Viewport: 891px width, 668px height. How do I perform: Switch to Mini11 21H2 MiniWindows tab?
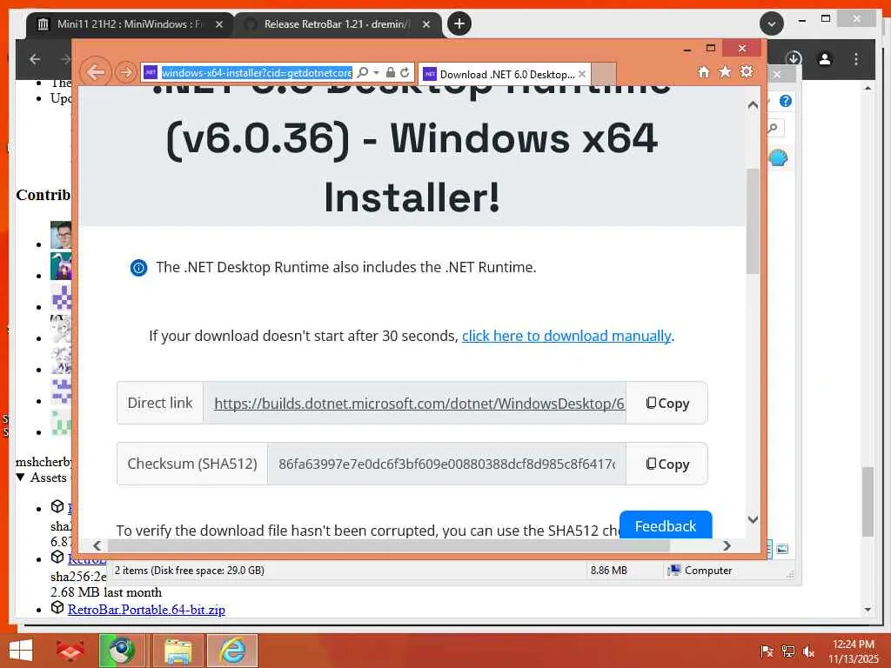click(x=131, y=24)
